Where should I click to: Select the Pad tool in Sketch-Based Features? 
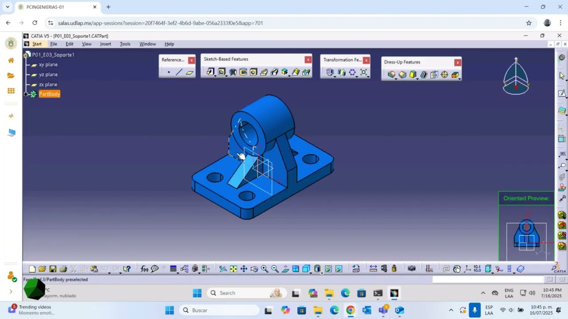(210, 72)
